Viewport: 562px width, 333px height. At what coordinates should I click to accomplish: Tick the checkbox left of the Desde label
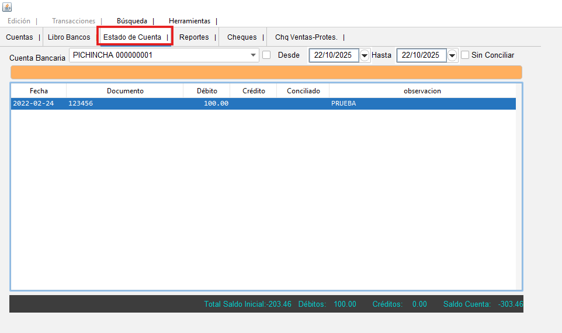(267, 55)
